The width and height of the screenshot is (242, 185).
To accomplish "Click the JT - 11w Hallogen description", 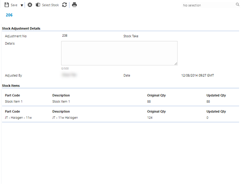I will click(x=65, y=118).
